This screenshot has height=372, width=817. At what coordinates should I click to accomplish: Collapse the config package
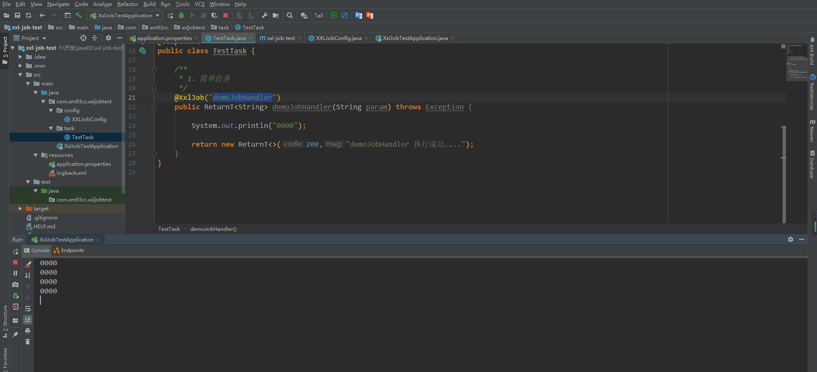51,110
